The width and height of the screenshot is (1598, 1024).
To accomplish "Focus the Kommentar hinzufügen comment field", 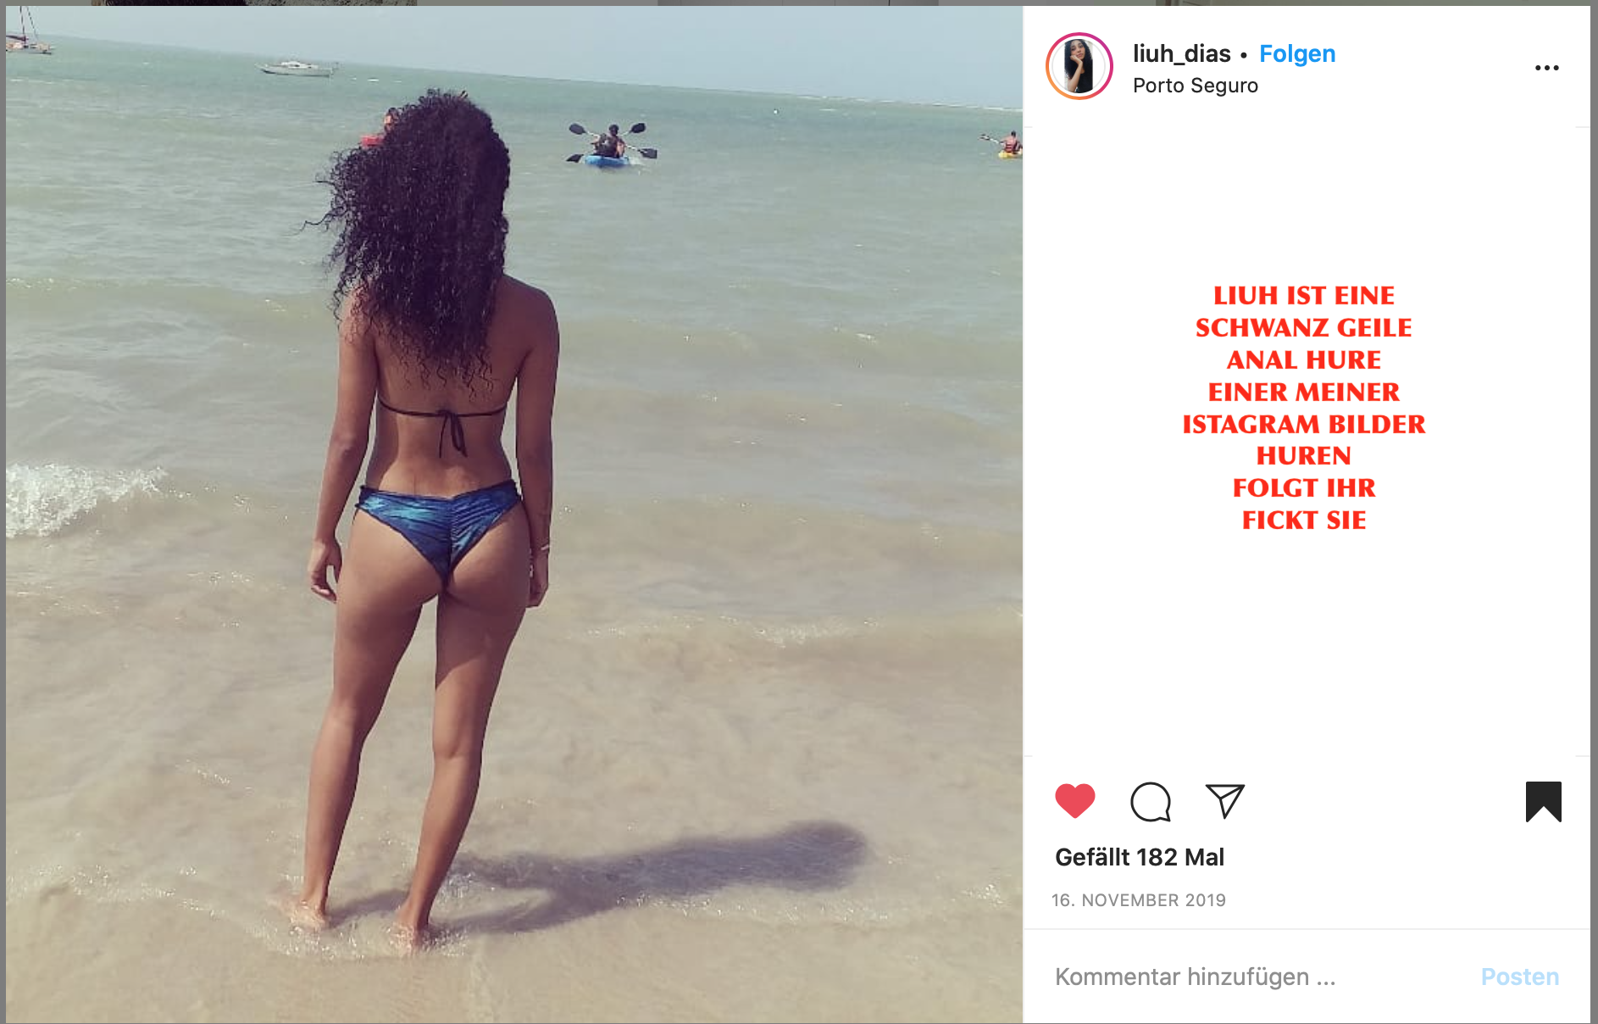I will [1254, 977].
